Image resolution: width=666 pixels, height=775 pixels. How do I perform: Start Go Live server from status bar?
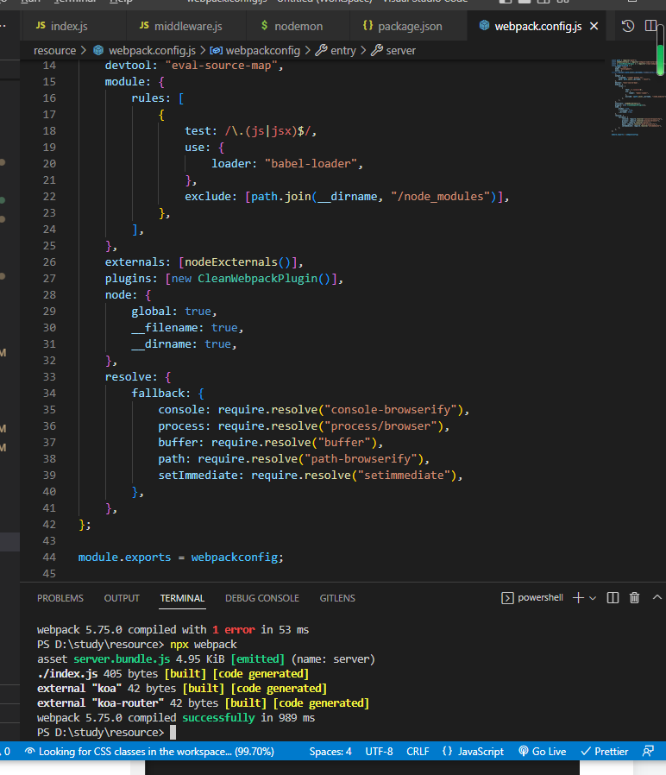tap(542, 752)
